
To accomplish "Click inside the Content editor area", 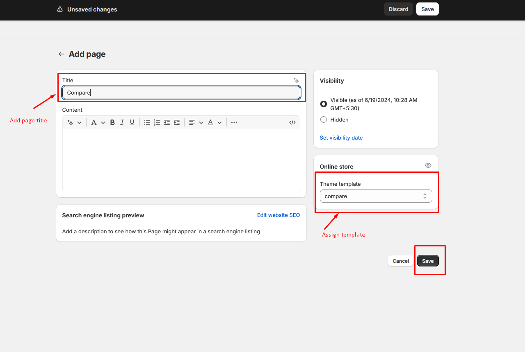I will [181, 160].
